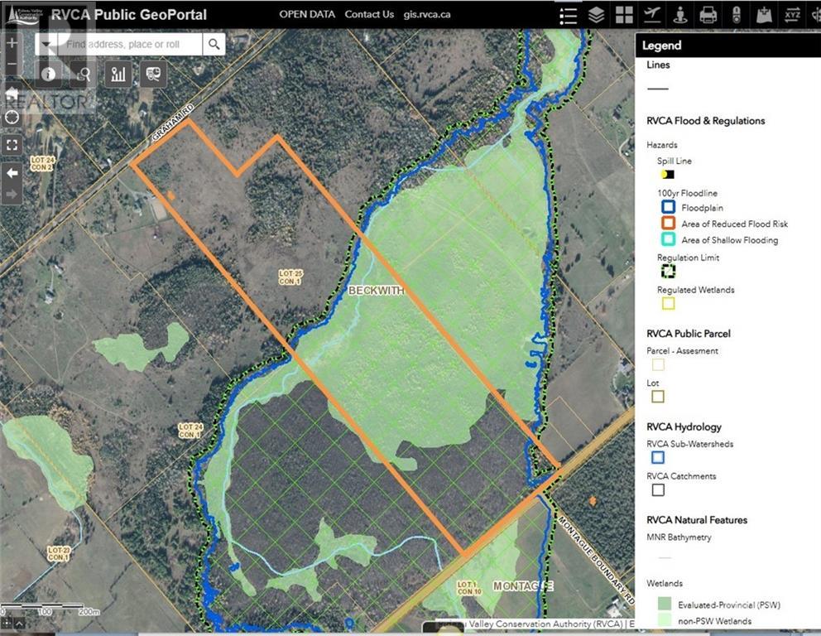Zoom out with the minus button

pyautogui.click(x=12, y=64)
